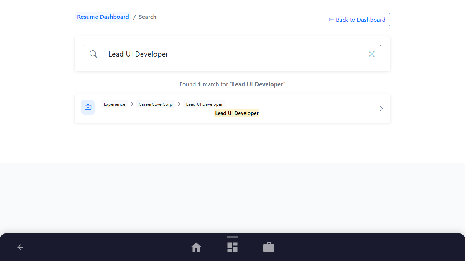Click the chevron before the Lead UI Developer tag
This screenshot has width=465, height=261.
[x=179, y=104]
